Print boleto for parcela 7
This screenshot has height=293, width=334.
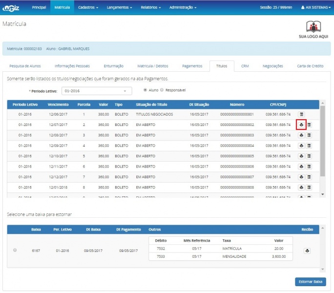pyautogui.click(x=301, y=176)
